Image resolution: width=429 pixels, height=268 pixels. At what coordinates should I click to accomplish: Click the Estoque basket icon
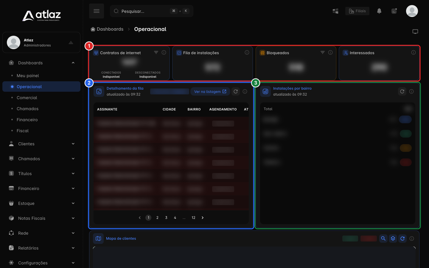click(x=11, y=203)
